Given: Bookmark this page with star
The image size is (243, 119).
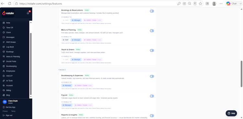Looking at the screenshot, I should (x=200, y=4).
